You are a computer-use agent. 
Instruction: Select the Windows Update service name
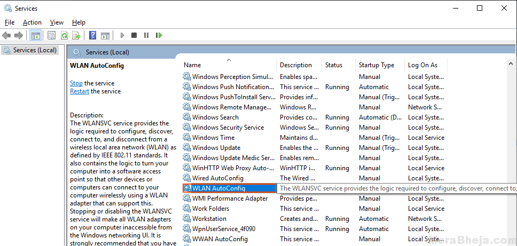pos(216,148)
